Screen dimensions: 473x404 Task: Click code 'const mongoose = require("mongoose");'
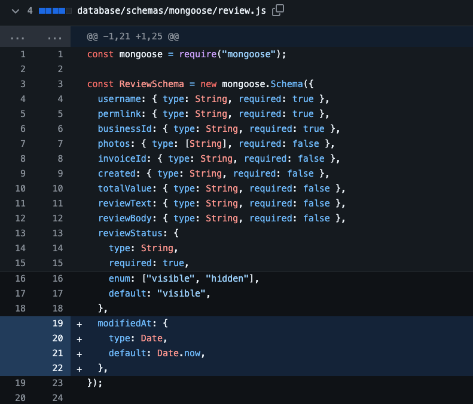tap(187, 54)
